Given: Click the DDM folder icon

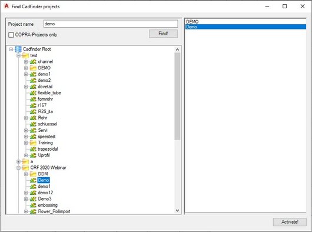Looking at the screenshot, I should [x=33, y=174].
